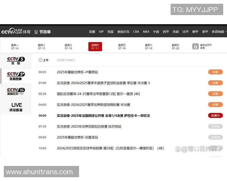The height and width of the screenshot is (181, 227).
Task: Click the 上午 morning section header
Action: (46, 60)
